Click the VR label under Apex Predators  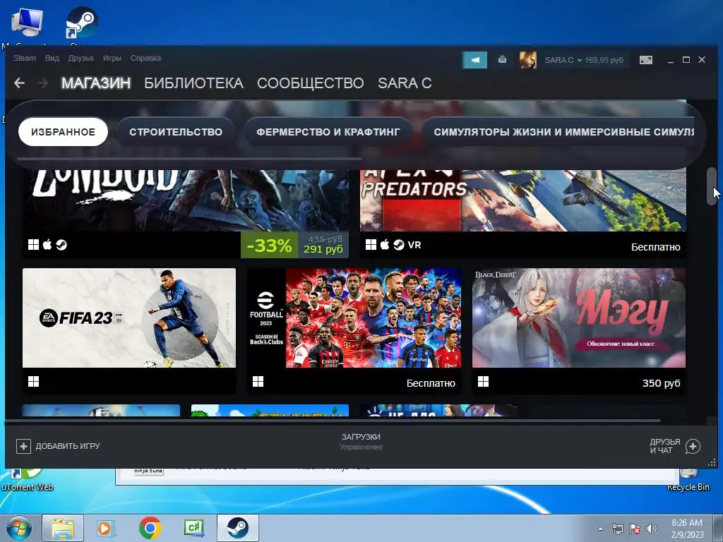(x=414, y=245)
